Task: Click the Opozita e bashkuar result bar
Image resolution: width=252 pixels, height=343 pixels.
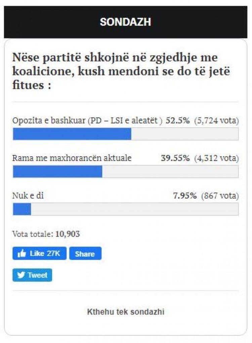Action: point(126,134)
